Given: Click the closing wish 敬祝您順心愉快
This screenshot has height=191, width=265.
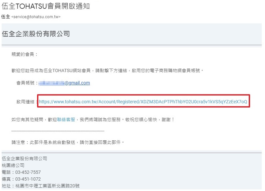Looking at the screenshot, I should point(141,120).
